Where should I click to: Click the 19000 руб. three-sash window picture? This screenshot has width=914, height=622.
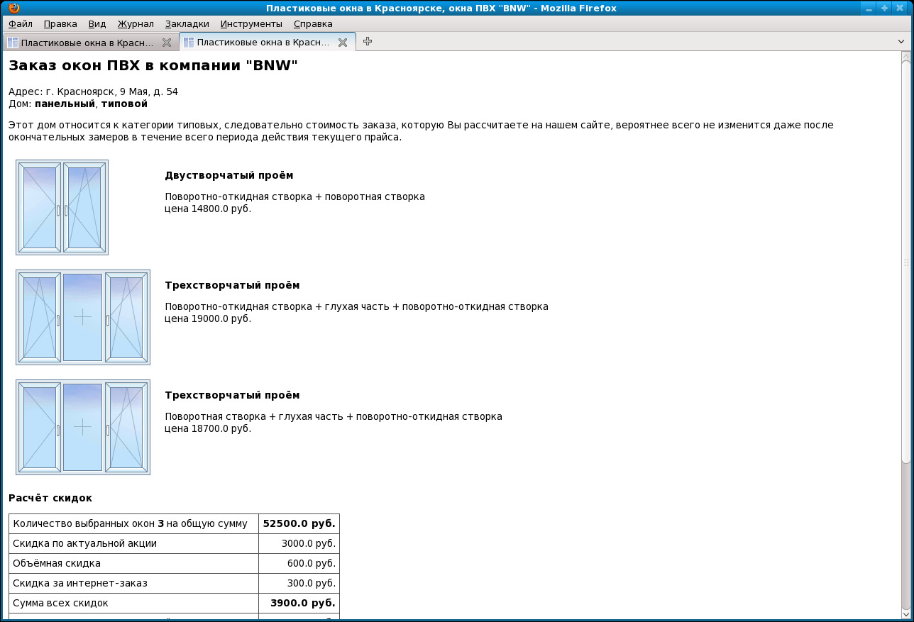[x=83, y=317]
